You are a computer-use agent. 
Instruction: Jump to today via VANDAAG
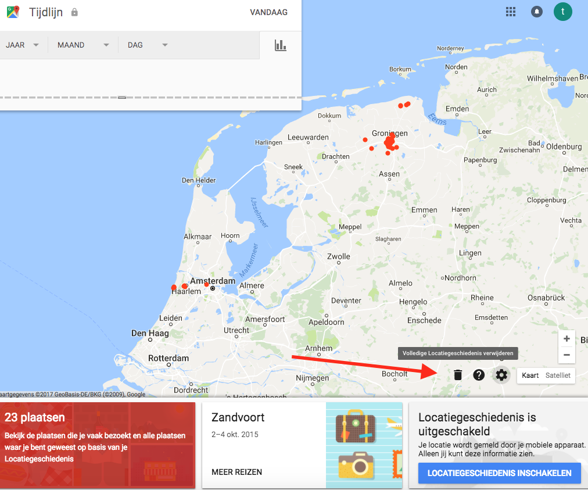[268, 12]
